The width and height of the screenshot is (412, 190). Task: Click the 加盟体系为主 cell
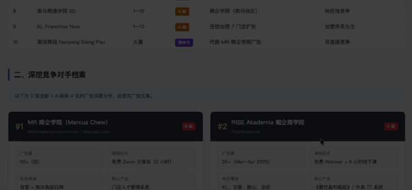pos(340,27)
